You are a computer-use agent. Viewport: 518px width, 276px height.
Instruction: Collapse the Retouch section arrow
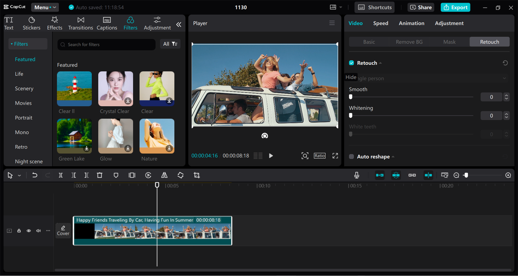coord(381,63)
